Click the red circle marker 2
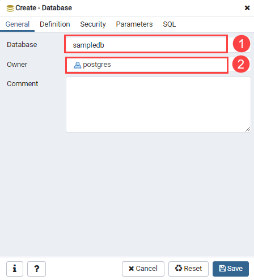 (241, 64)
